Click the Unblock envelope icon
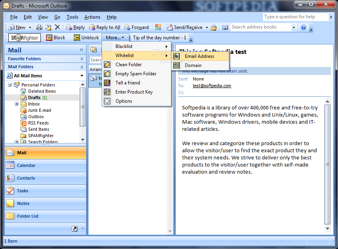The image size is (338, 249). (77, 38)
